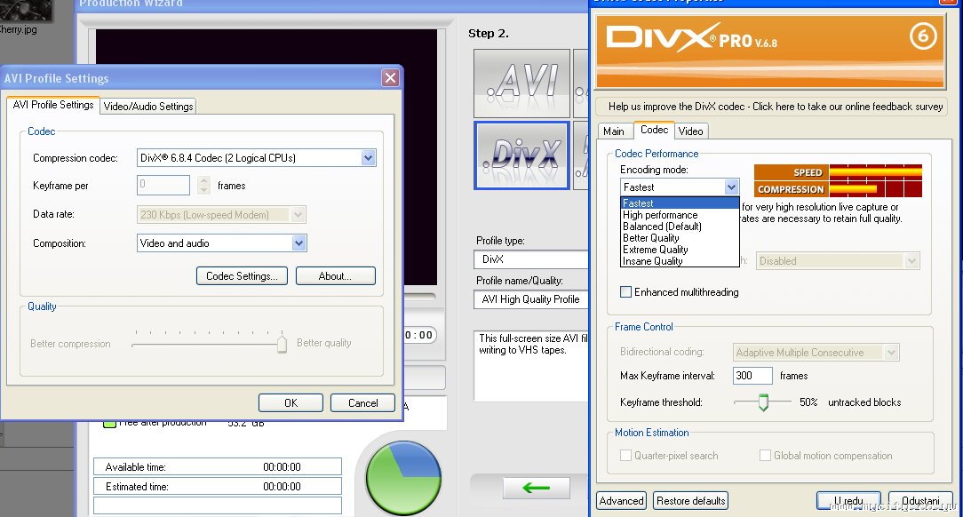The width and height of the screenshot is (963, 517).
Task: Click the DivX 6 circle logo
Action: pos(922,36)
